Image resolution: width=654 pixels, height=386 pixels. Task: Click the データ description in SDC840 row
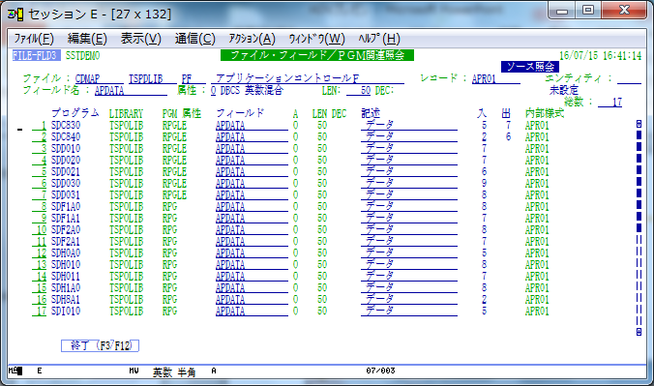(x=409, y=136)
